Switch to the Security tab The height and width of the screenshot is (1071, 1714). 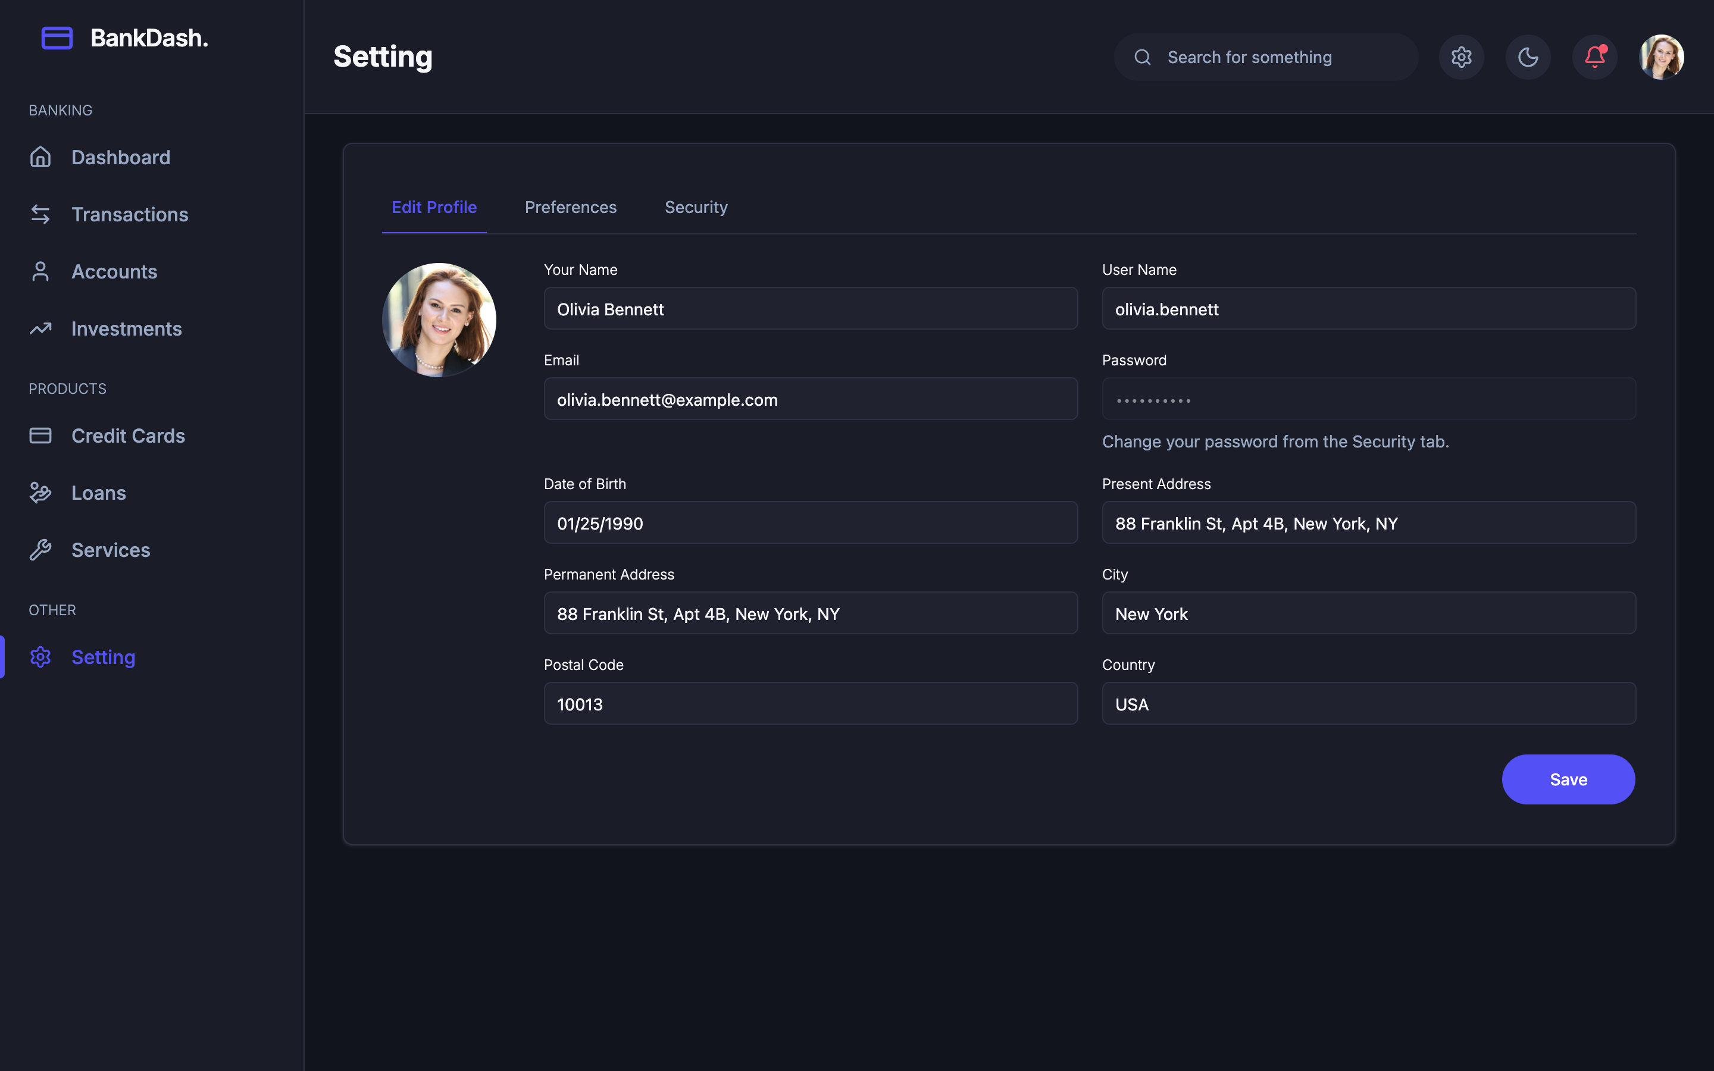click(696, 207)
